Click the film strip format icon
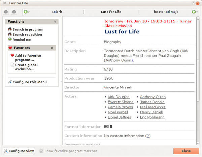 [111, 127]
